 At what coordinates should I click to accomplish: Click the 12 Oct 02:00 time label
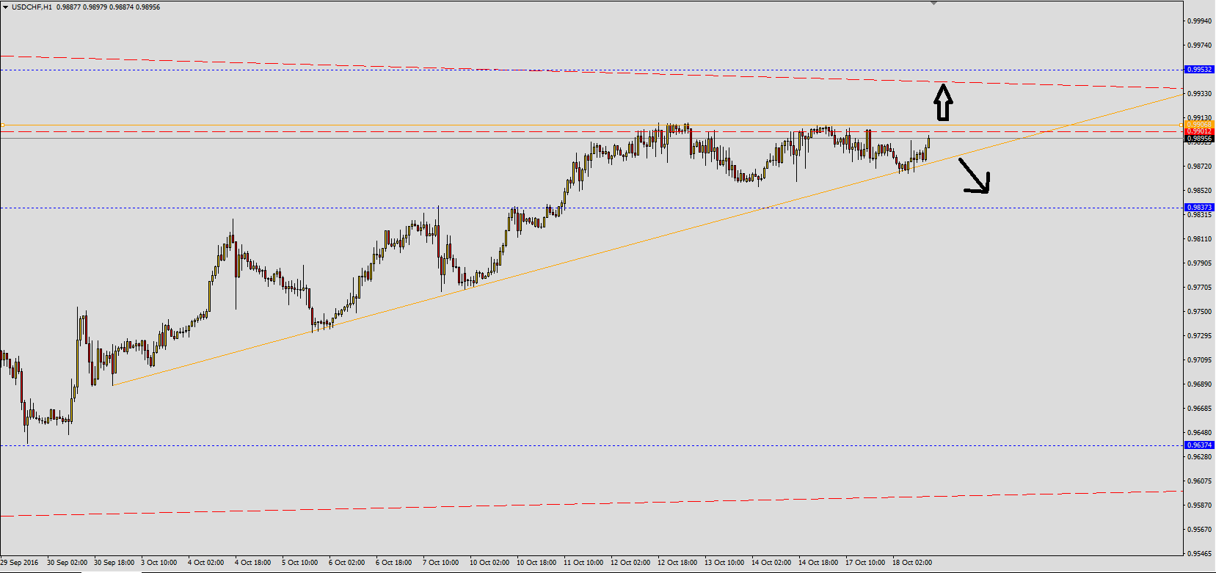tap(630, 563)
